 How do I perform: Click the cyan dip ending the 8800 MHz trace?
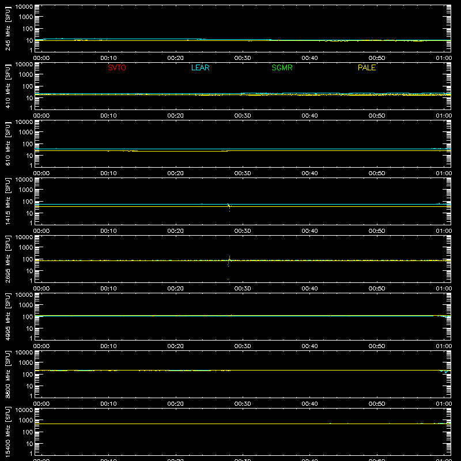click(x=445, y=372)
